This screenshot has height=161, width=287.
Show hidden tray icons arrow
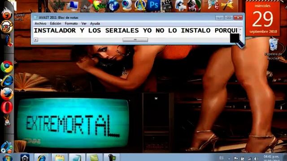(229, 159)
